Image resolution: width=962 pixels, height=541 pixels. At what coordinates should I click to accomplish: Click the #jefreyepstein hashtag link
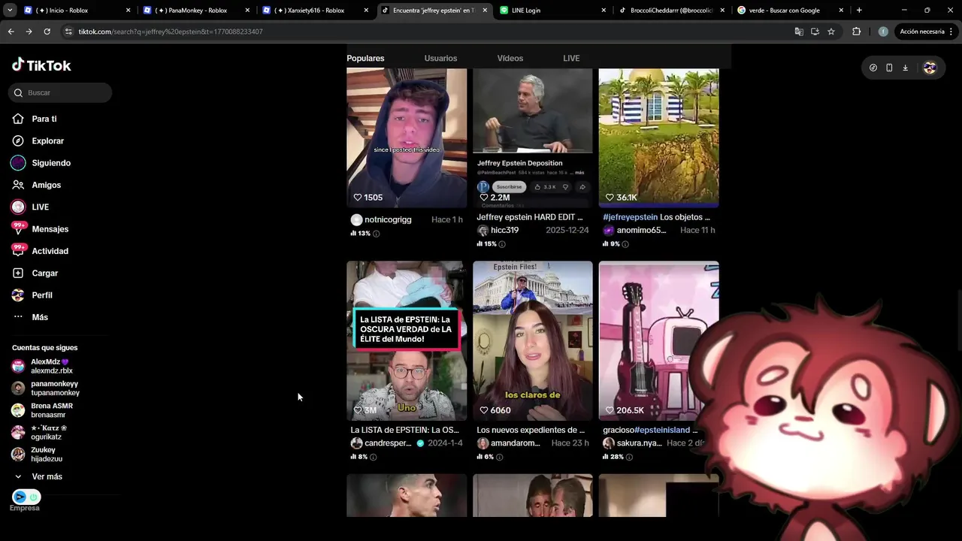point(630,217)
